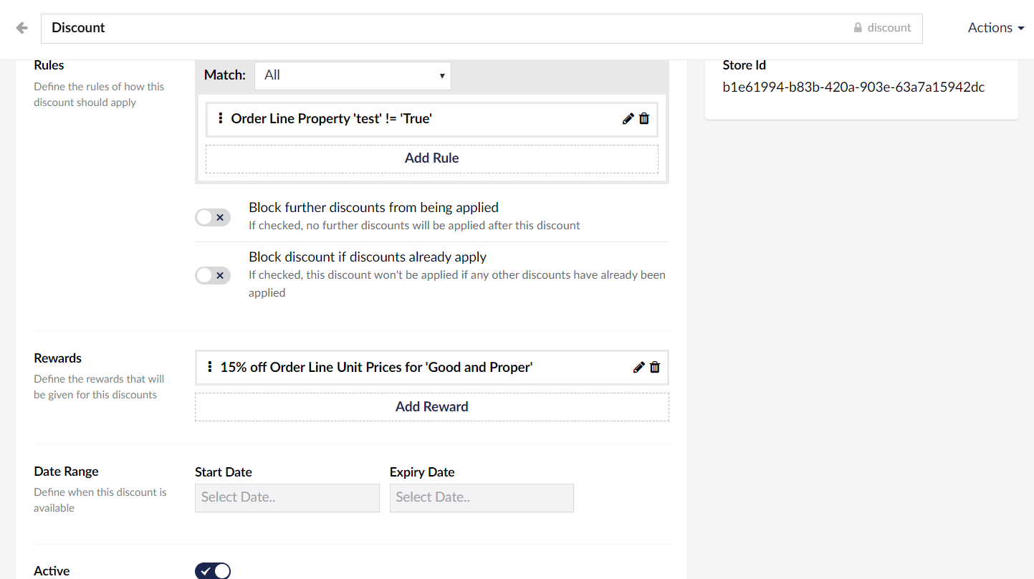
Task: Enable blocking discount if discounts already apply
Action: (x=212, y=275)
